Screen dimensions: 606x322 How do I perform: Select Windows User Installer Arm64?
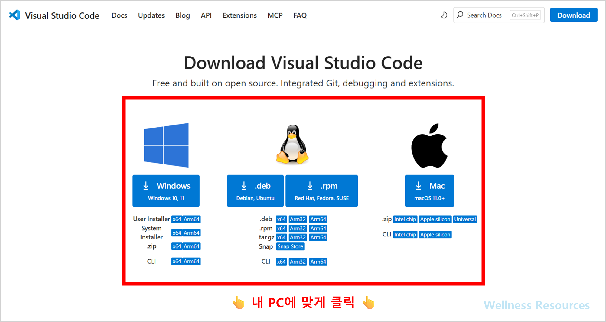pos(192,219)
